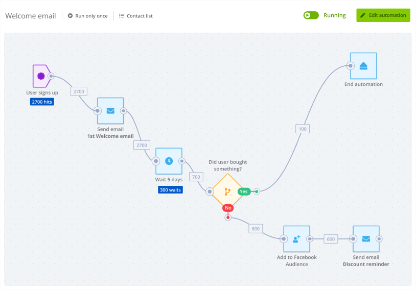Click the 2700 hits badge
Image resolution: width=416 pixels, height=290 pixels.
(42, 102)
